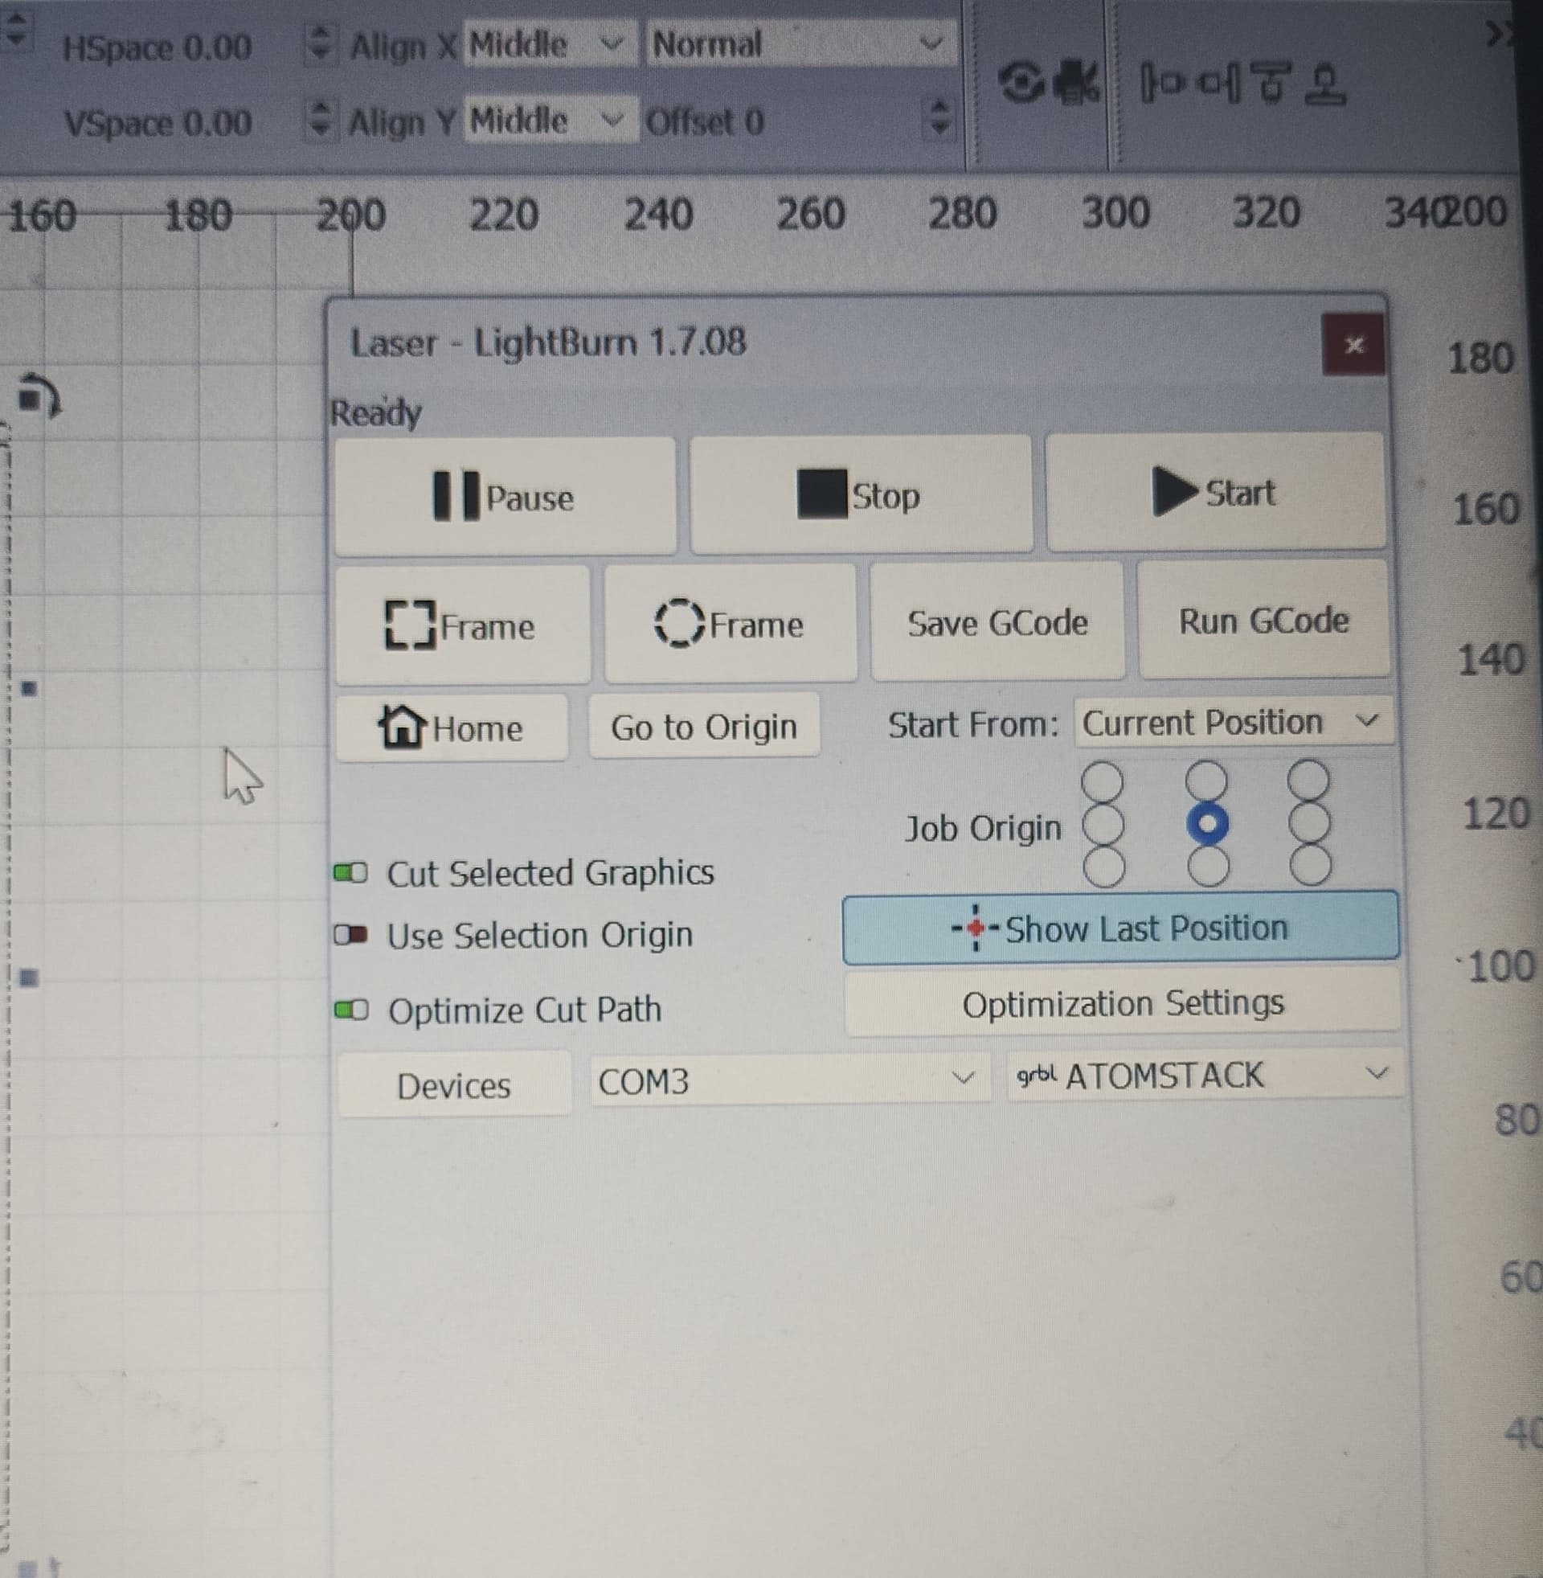Image resolution: width=1543 pixels, height=1578 pixels.
Task: Select middle-left Job Origin radio button
Action: tap(1103, 824)
